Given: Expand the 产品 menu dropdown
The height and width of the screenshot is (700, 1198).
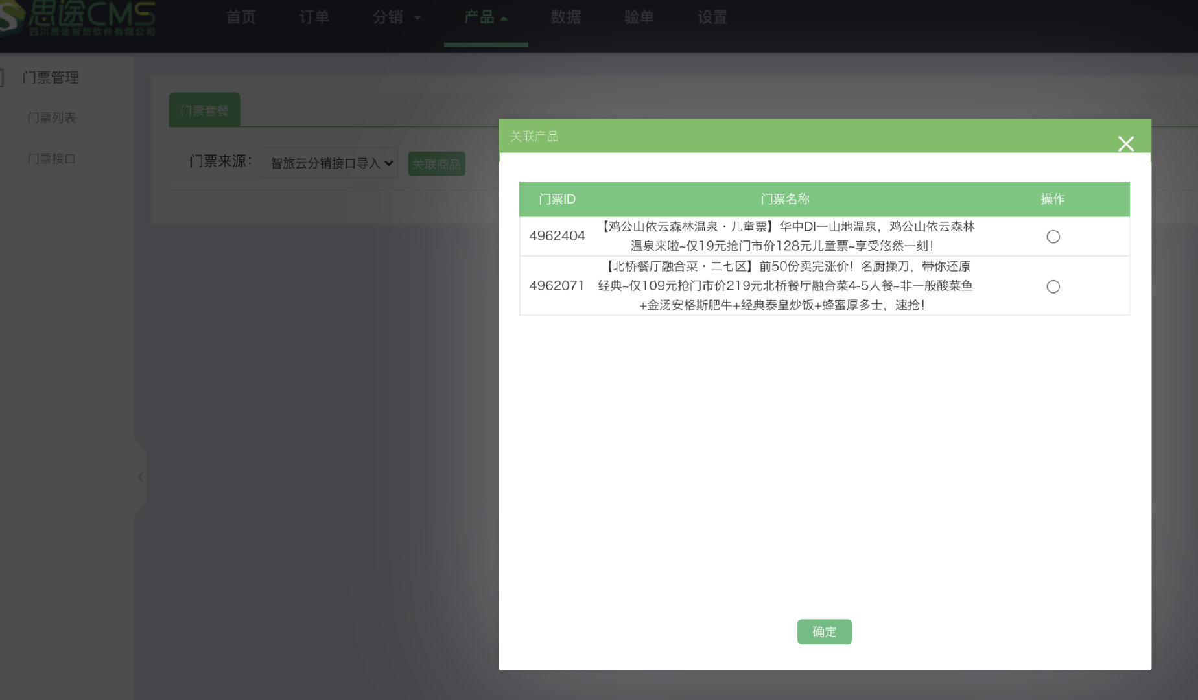Looking at the screenshot, I should tap(486, 17).
